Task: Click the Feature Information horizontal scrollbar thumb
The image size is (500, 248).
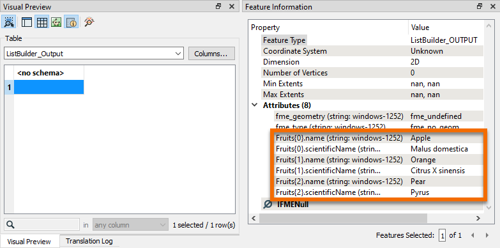Action: click(x=343, y=219)
